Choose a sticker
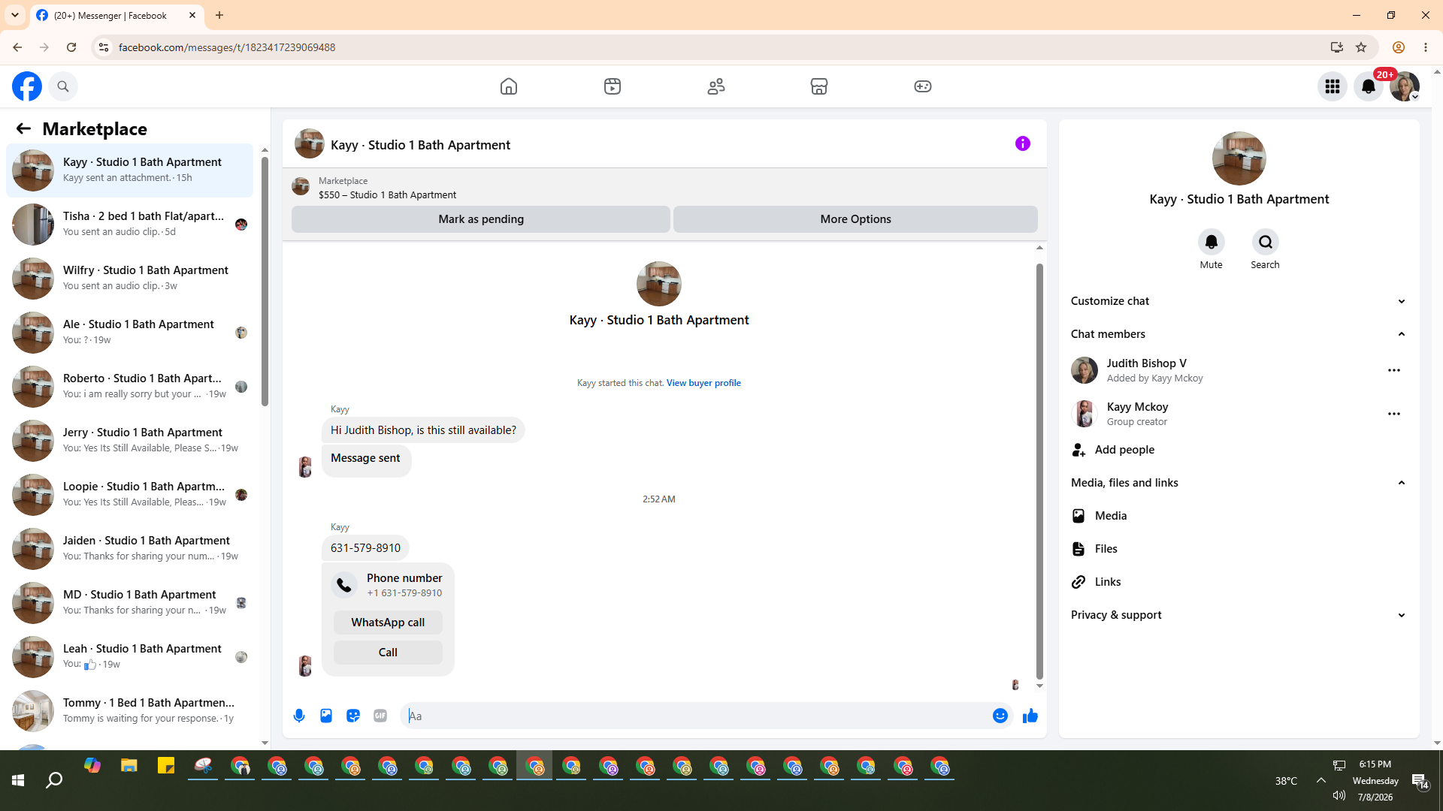The width and height of the screenshot is (1443, 811). tap(353, 716)
